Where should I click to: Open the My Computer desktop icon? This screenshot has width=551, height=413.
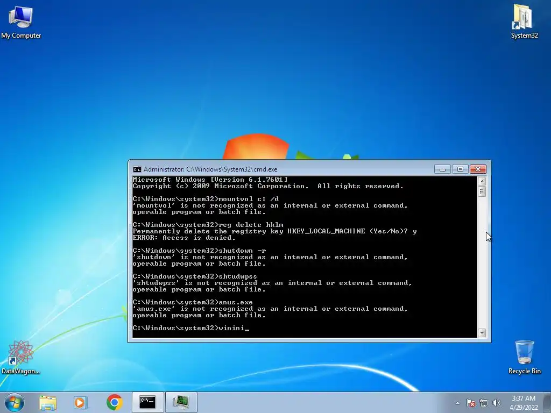tap(21, 22)
